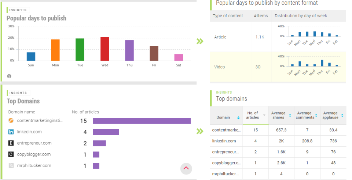Click the entrepreneur.com E favicon
The width and height of the screenshot is (352, 180).
(11, 143)
